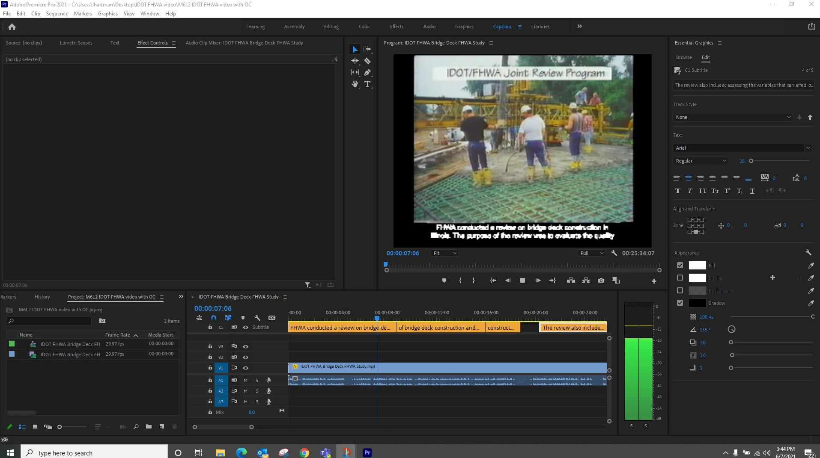Open the Program monitor button editor plus

[654, 281]
